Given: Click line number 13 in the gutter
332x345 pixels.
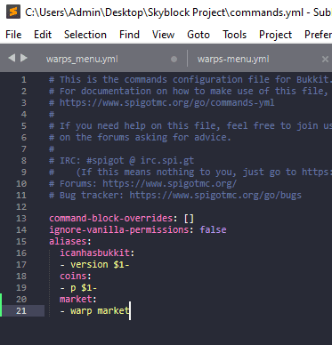Looking at the screenshot, I should (x=21, y=219).
